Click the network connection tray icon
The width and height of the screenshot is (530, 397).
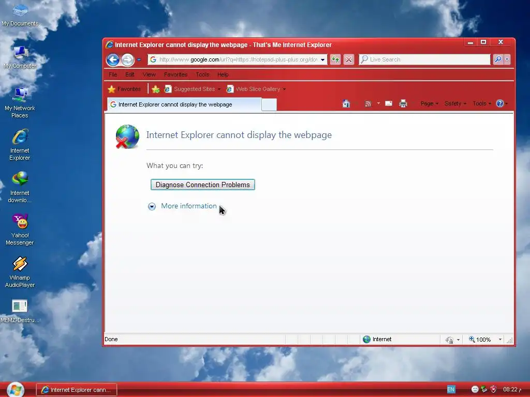point(484,390)
